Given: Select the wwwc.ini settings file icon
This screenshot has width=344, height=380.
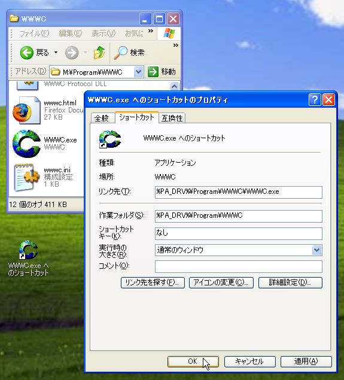Looking at the screenshot, I should pyautogui.click(x=26, y=177).
